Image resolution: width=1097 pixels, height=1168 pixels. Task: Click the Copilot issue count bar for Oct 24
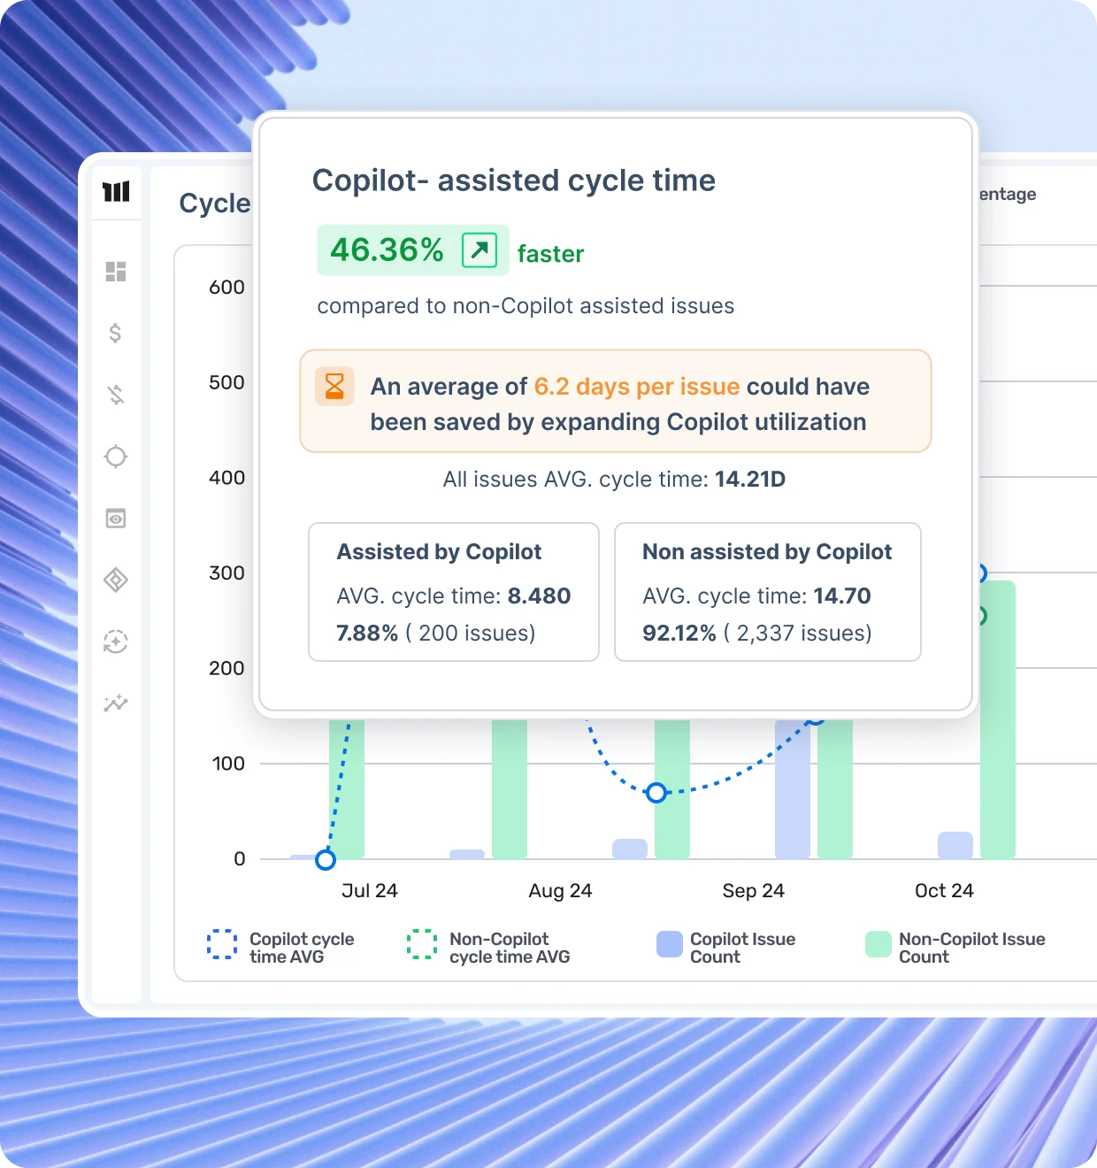click(x=955, y=846)
